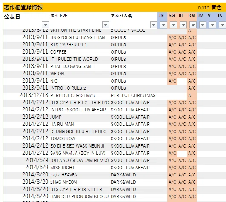Select the PERFECT CHRISTMAS title cell
The image size is (226, 202).
tap(72, 95)
